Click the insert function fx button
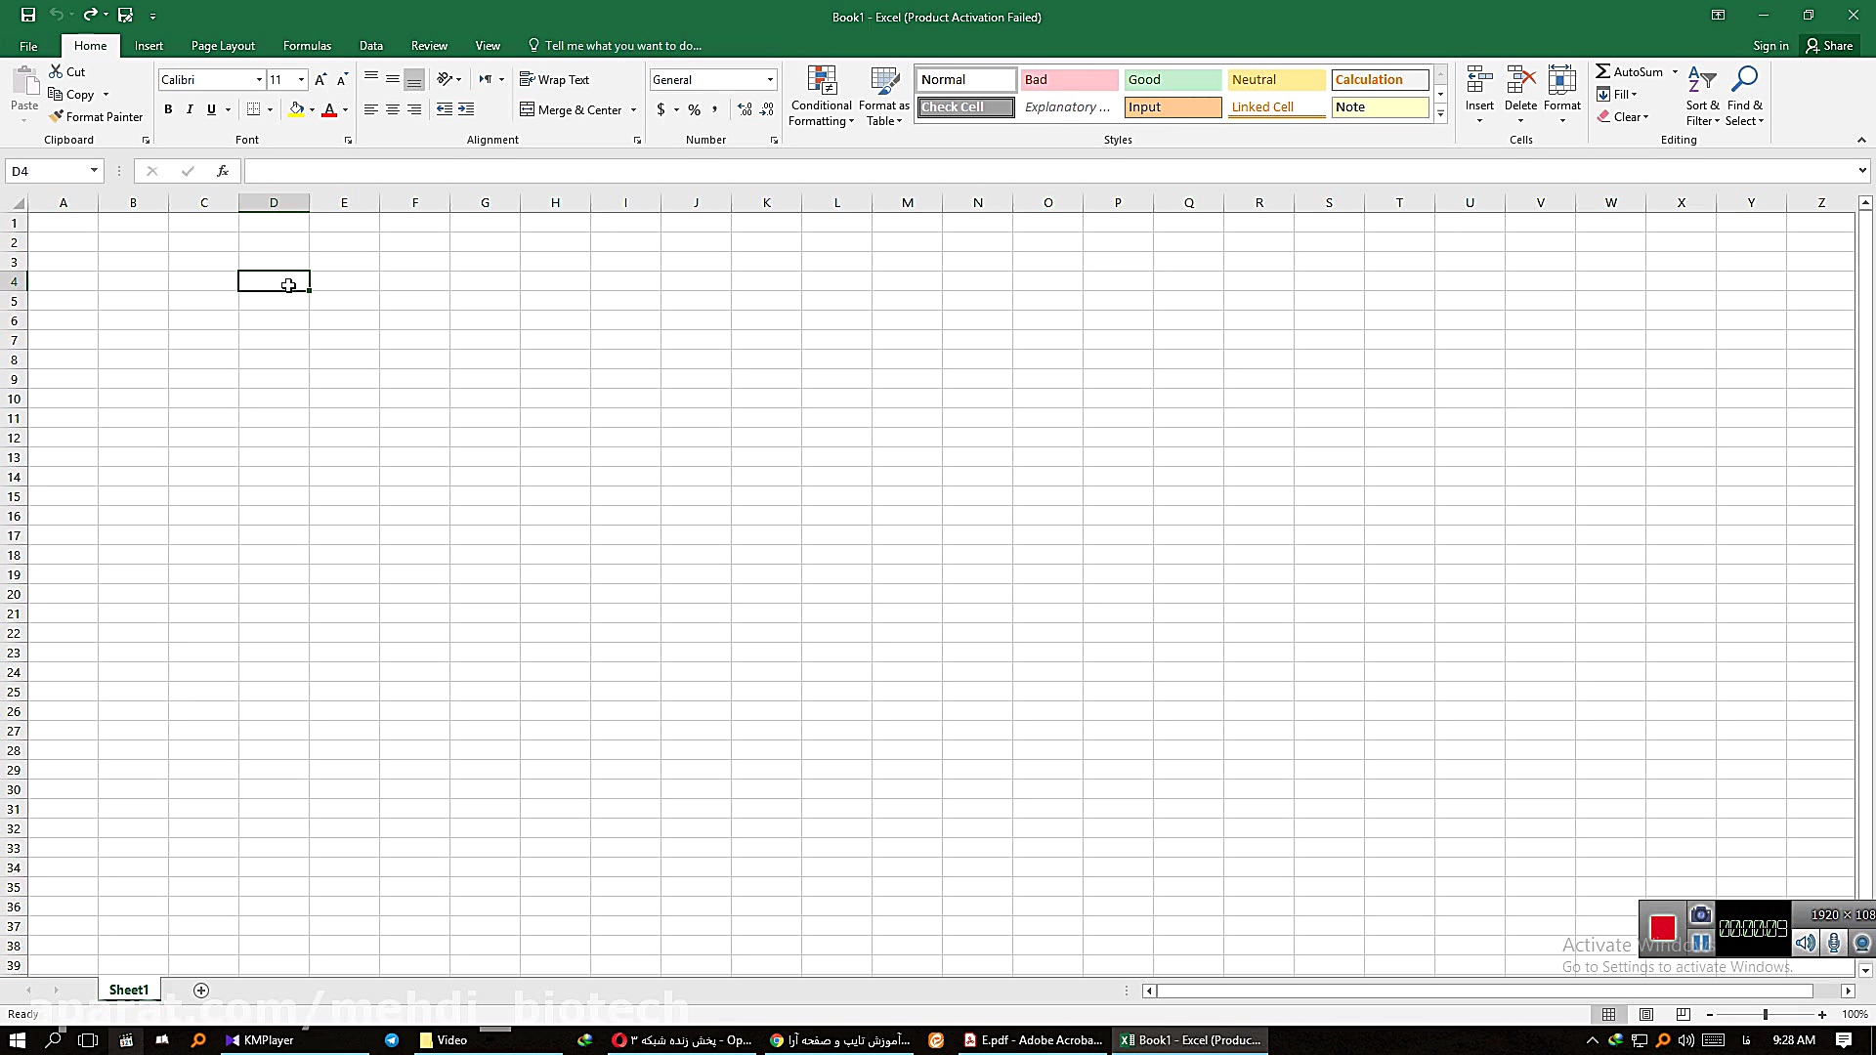The width and height of the screenshot is (1876, 1055). pyautogui.click(x=223, y=171)
